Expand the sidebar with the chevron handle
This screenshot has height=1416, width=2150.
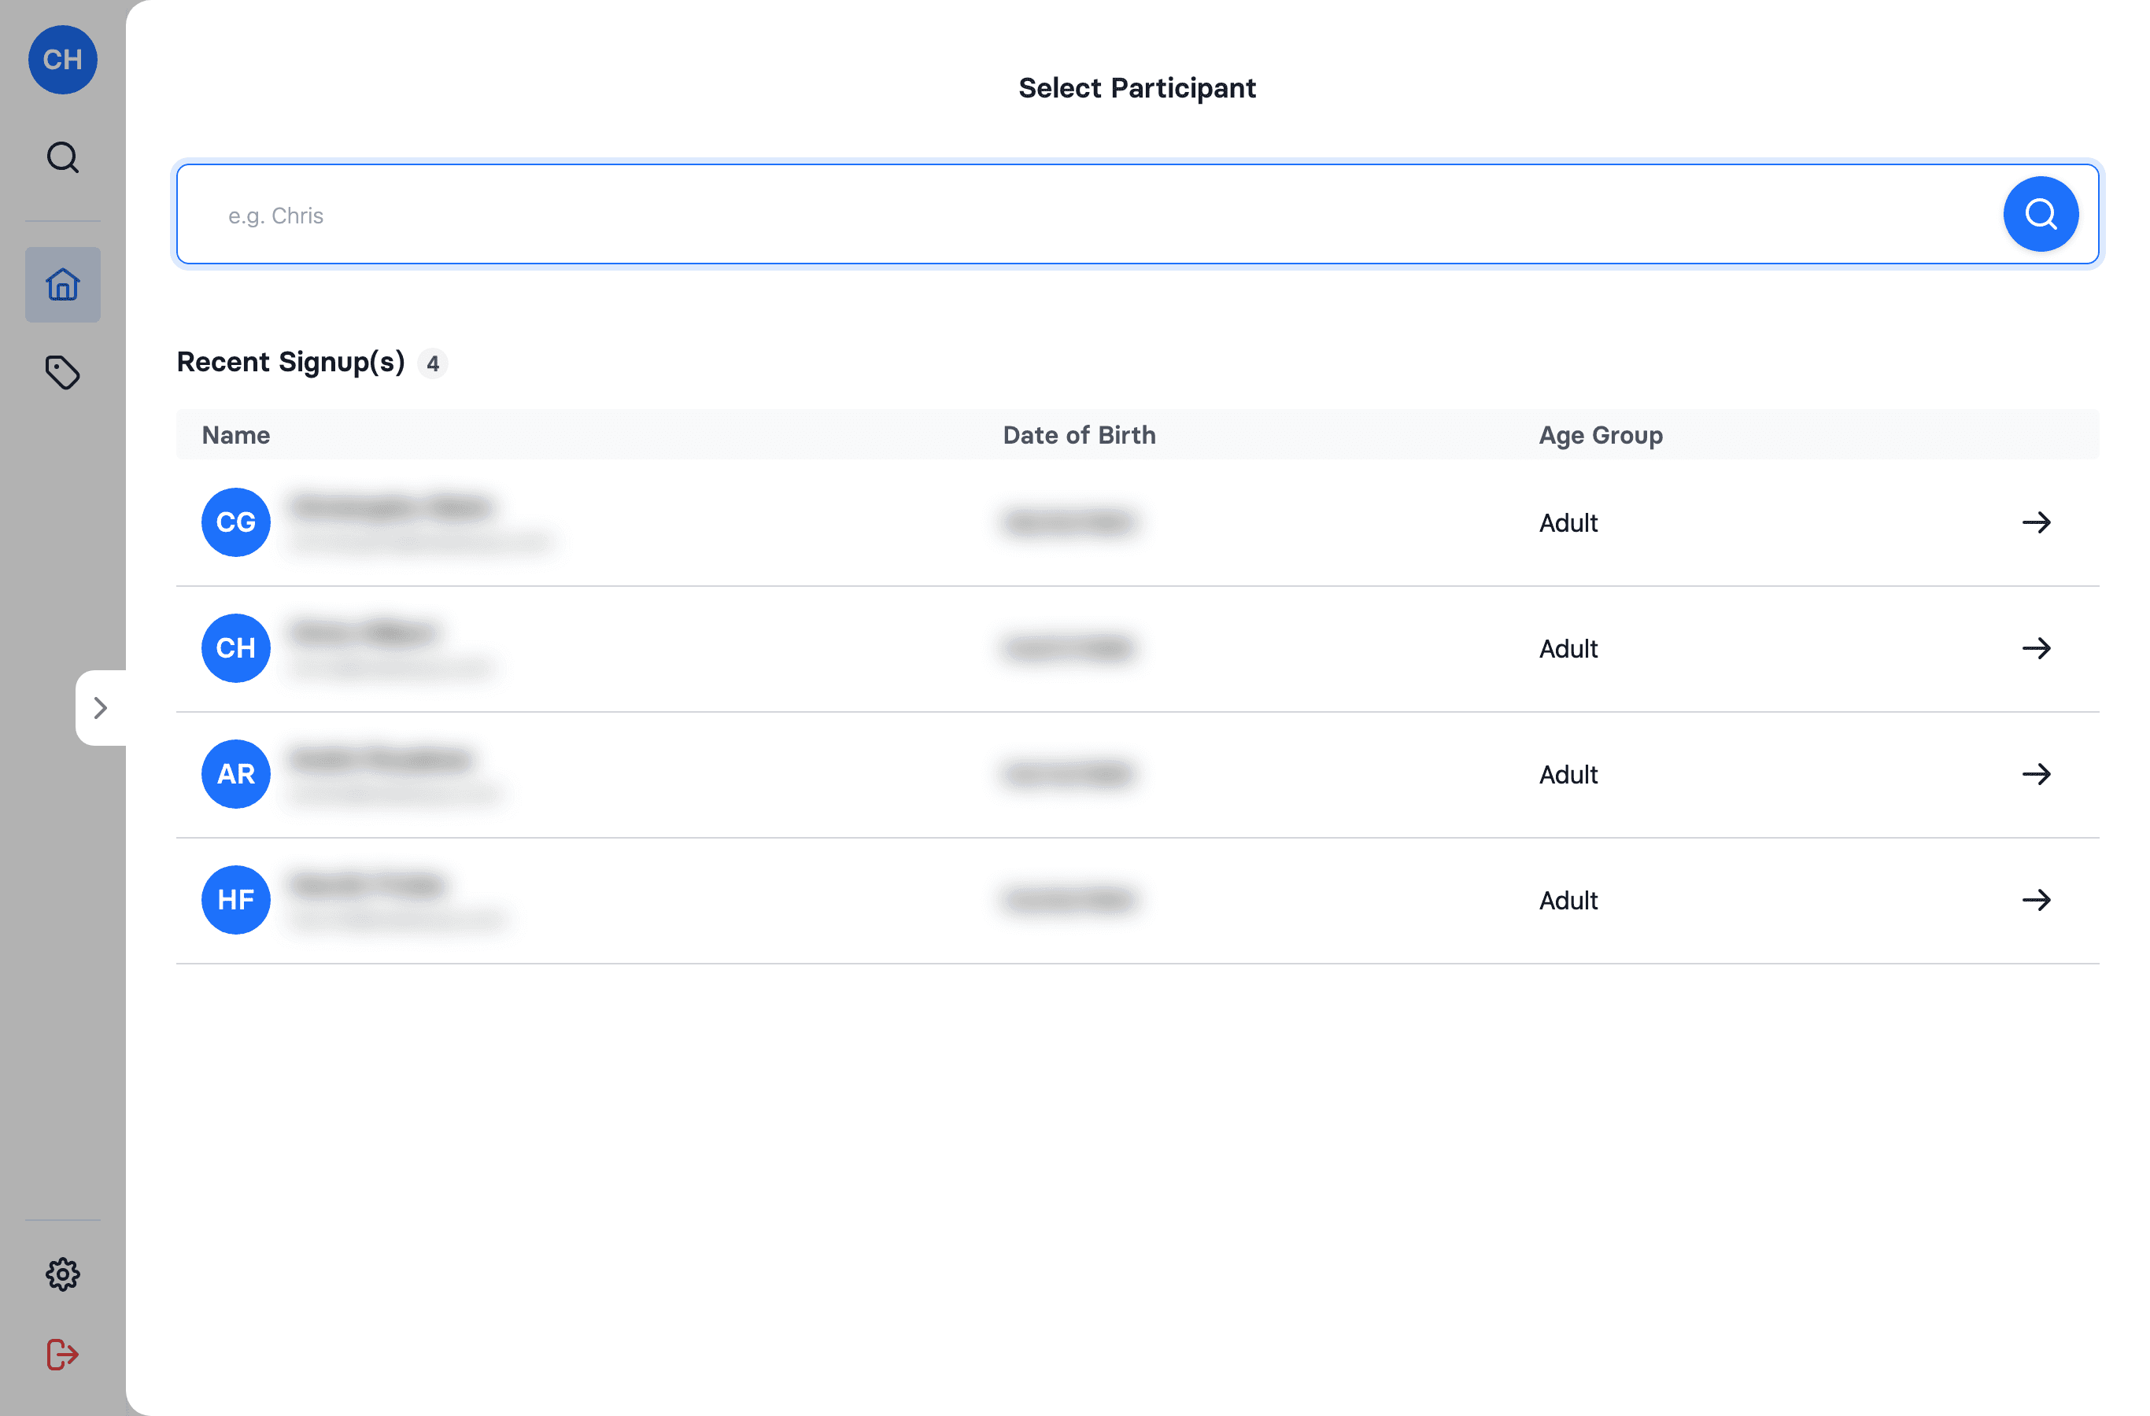click(x=100, y=708)
